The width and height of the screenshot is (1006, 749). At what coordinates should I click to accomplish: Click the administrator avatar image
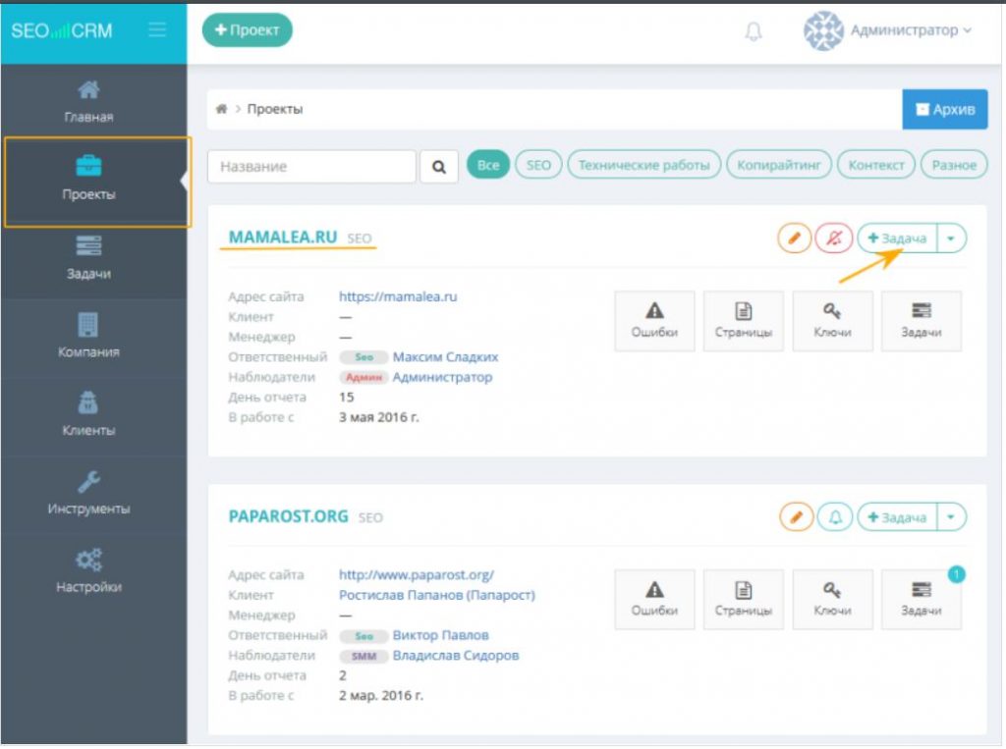pos(823,30)
